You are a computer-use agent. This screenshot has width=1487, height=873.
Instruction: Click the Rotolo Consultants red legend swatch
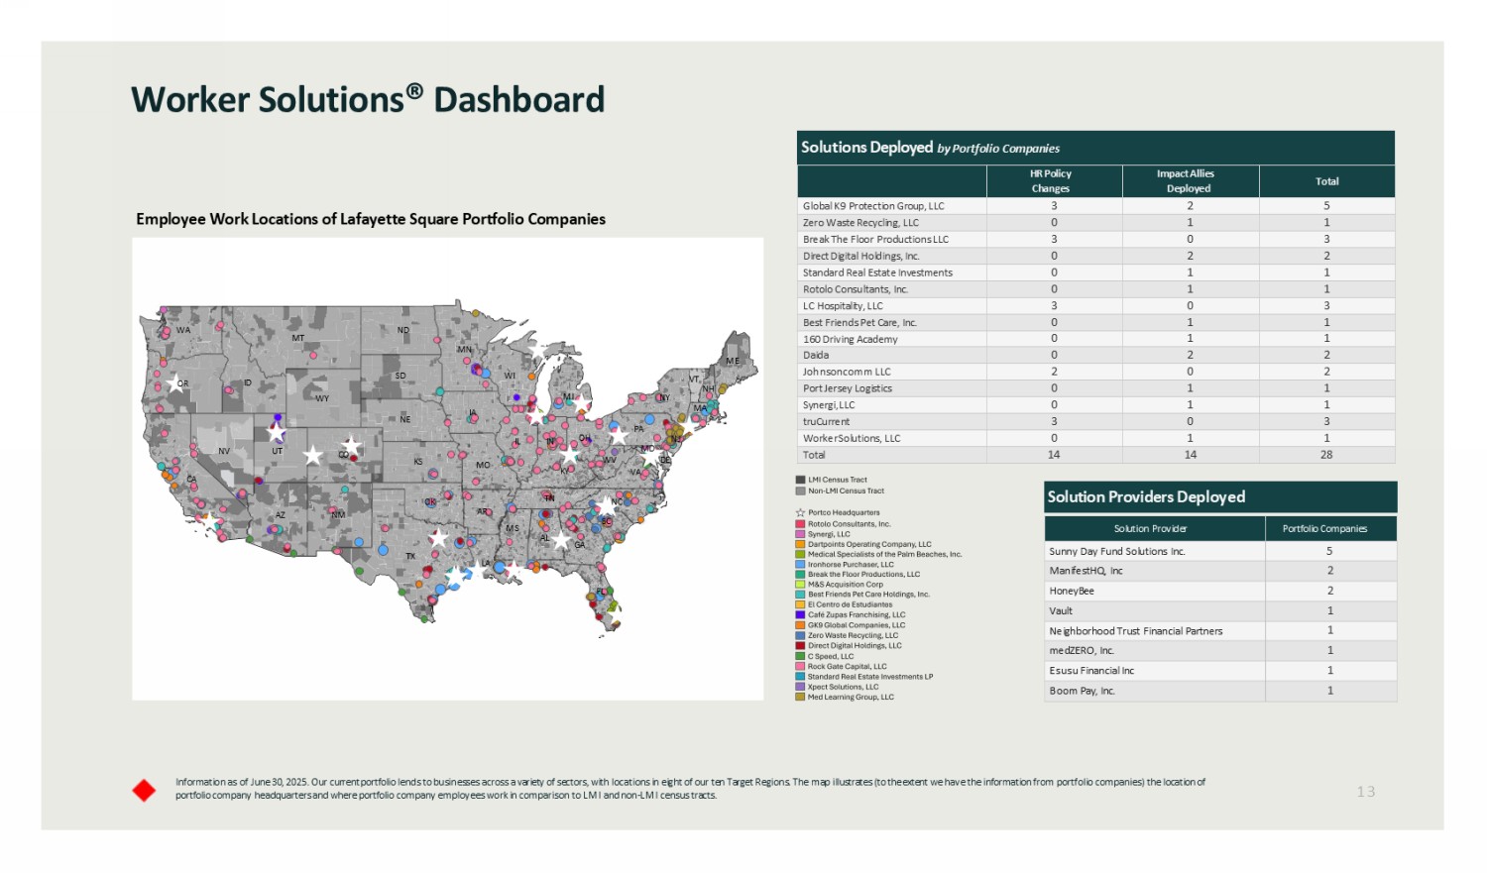tap(800, 524)
